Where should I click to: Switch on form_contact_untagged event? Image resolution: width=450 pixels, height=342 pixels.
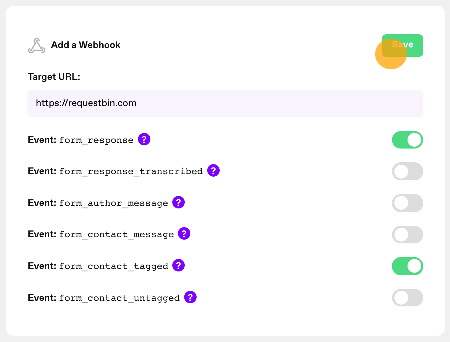[407, 298]
